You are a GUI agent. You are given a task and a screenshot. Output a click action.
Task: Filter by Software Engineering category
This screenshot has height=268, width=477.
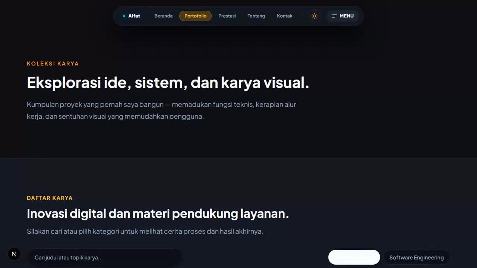[x=416, y=258]
